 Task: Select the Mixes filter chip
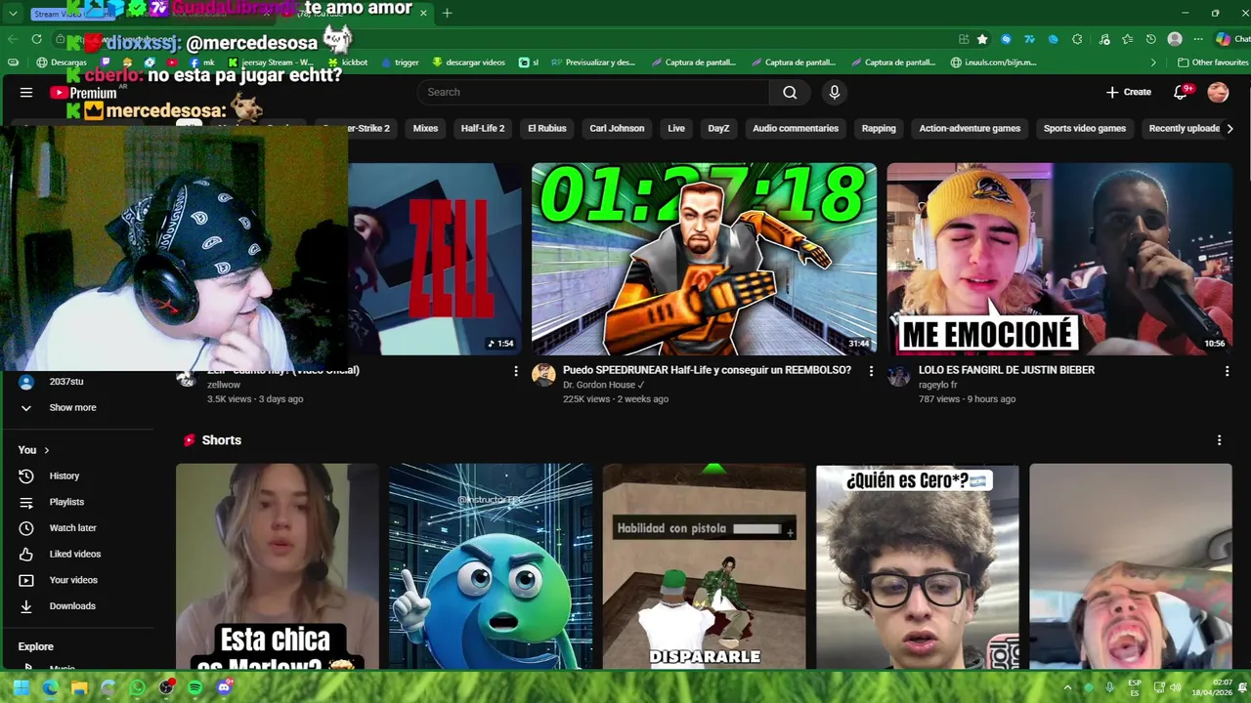pyautogui.click(x=425, y=128)
